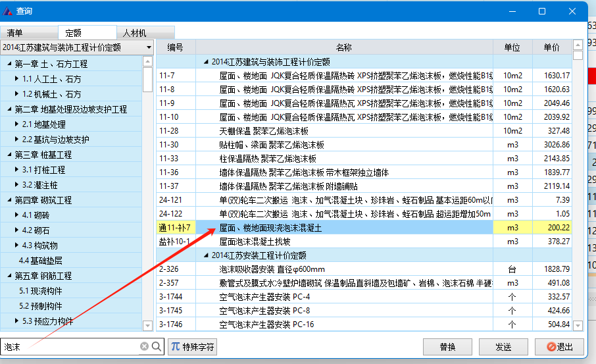This screenshot has height=364, width=596.
Task: Select row 11-7 in results
Action: [x=364, y=76]
